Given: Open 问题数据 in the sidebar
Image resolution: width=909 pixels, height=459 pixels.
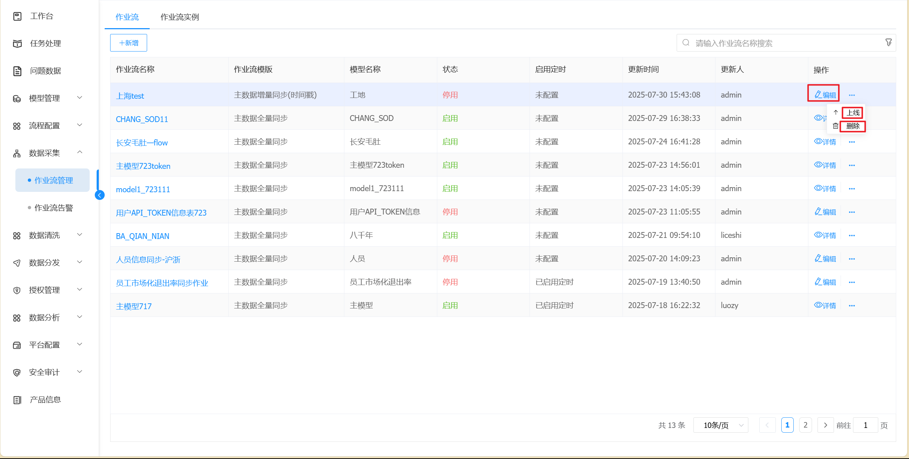Looking at the screenshot, I should coord(45,71).
